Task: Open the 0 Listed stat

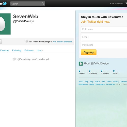Action: click(x=116, y=72)
